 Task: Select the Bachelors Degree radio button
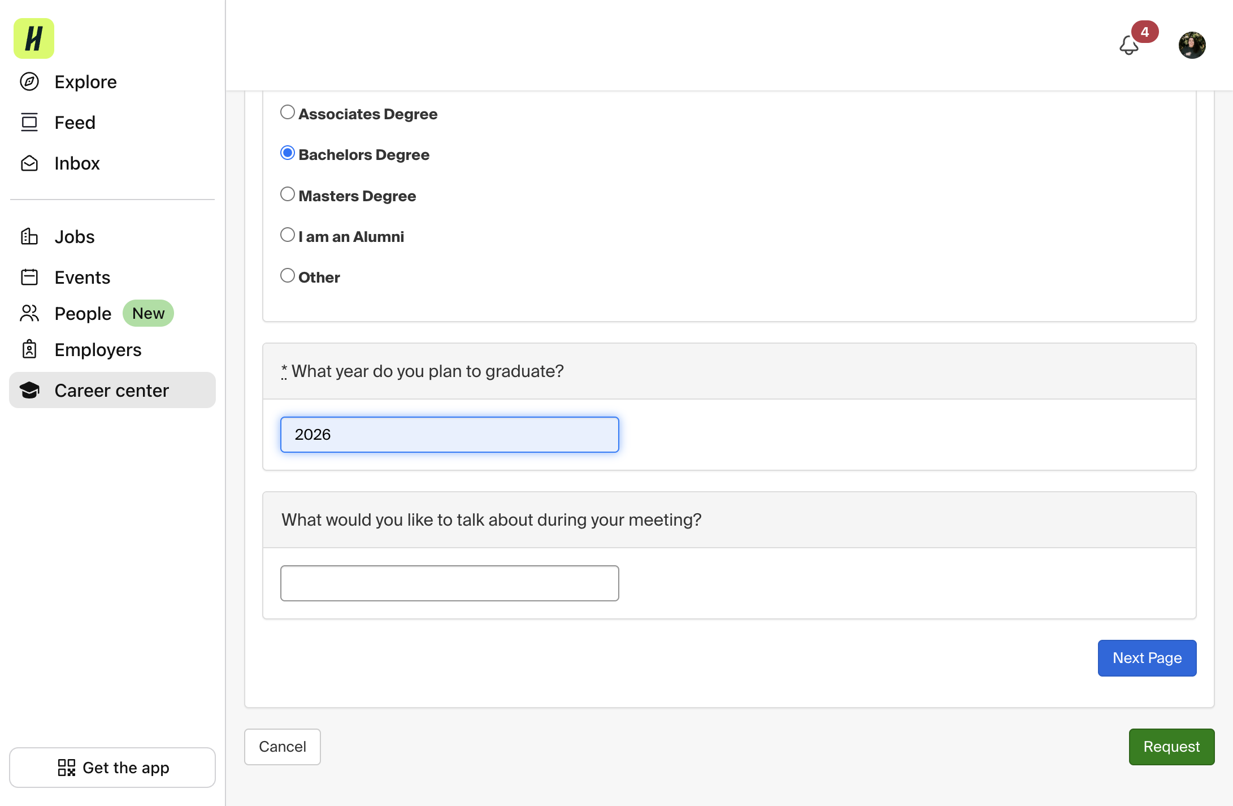click(x=288, y=153)
